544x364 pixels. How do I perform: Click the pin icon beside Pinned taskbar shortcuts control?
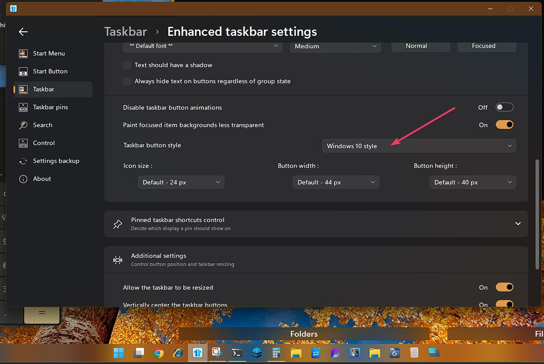pos(117,223)
